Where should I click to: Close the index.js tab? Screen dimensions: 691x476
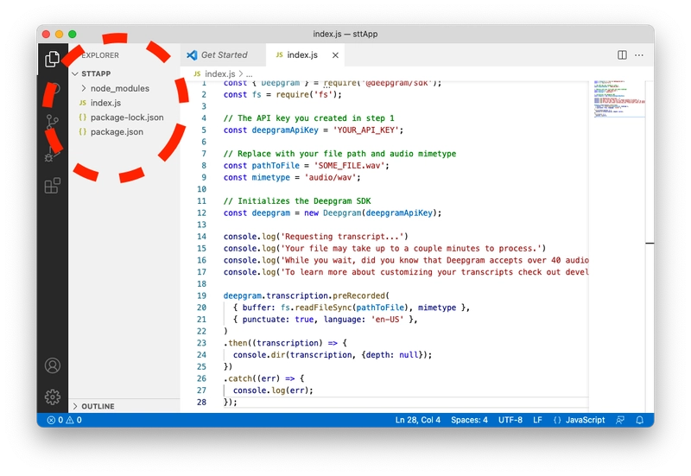335,55
